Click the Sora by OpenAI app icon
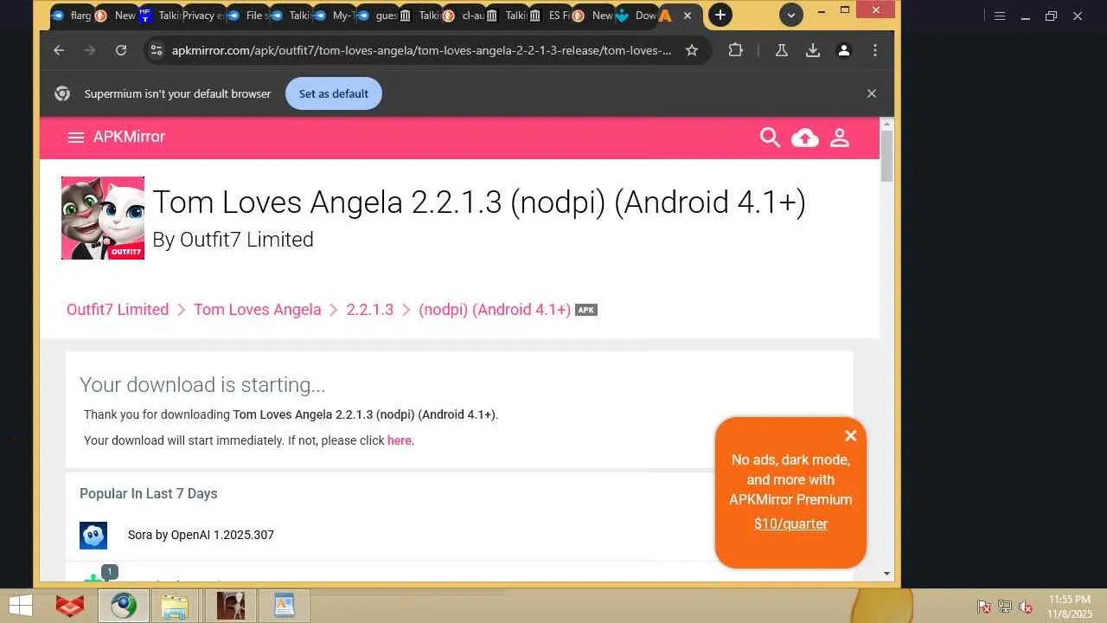 tap(93, 535)
